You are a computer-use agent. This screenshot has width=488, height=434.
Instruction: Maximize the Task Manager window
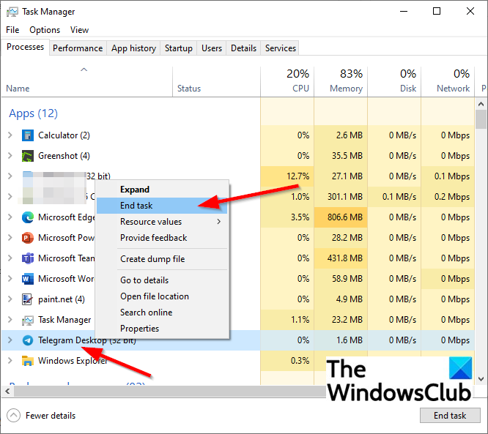(437, 12)
